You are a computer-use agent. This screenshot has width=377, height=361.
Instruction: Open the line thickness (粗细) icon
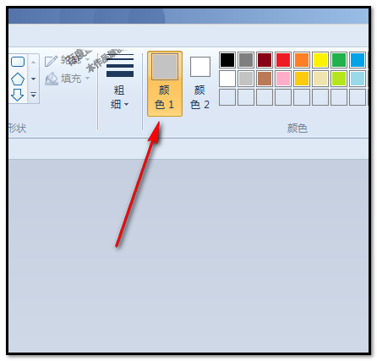pos(120,65)
